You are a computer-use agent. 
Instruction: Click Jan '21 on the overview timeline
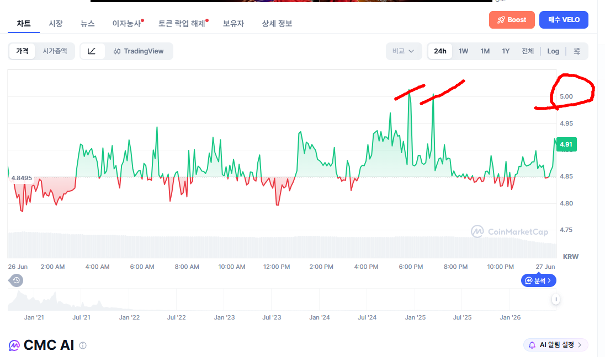(34, 317)
